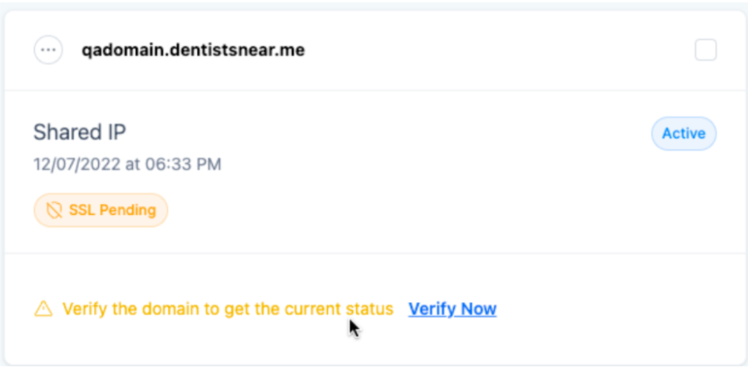Click the word 'status' in the warning message
Viewport: 748px width, 367px height.
[370, 309]
